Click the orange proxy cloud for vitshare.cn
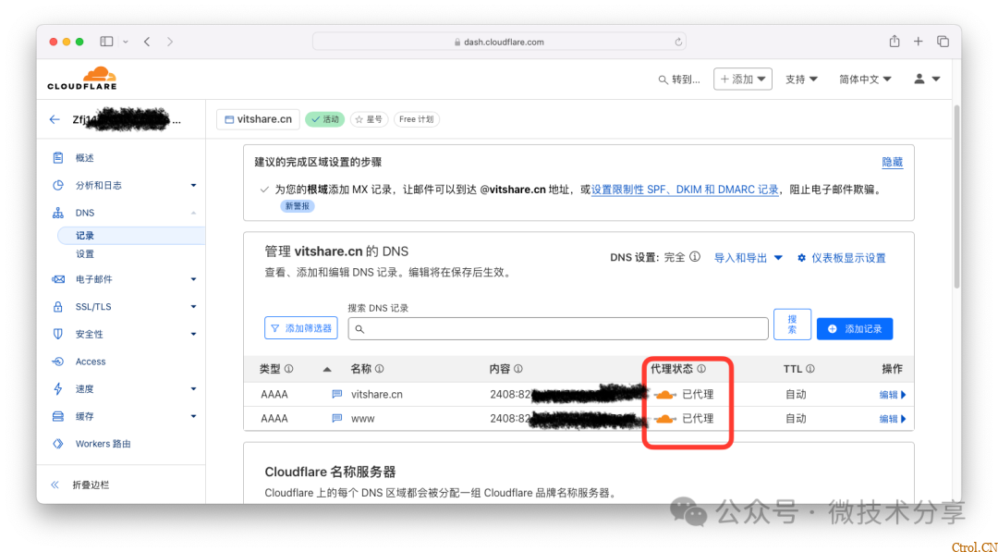Image resolution: width=998 pixels, height=552 pixels. (664, 395)
